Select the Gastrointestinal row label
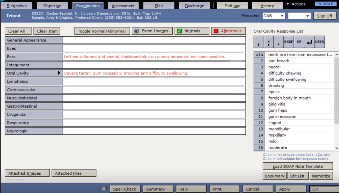 point(34,106)
